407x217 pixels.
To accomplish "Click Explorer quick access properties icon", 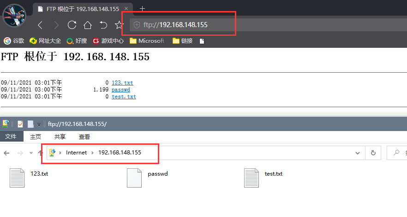I will pyautogui.click(x=20, y=124).
